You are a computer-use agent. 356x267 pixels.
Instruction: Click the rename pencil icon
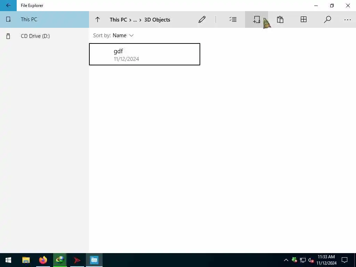point(202,19)
